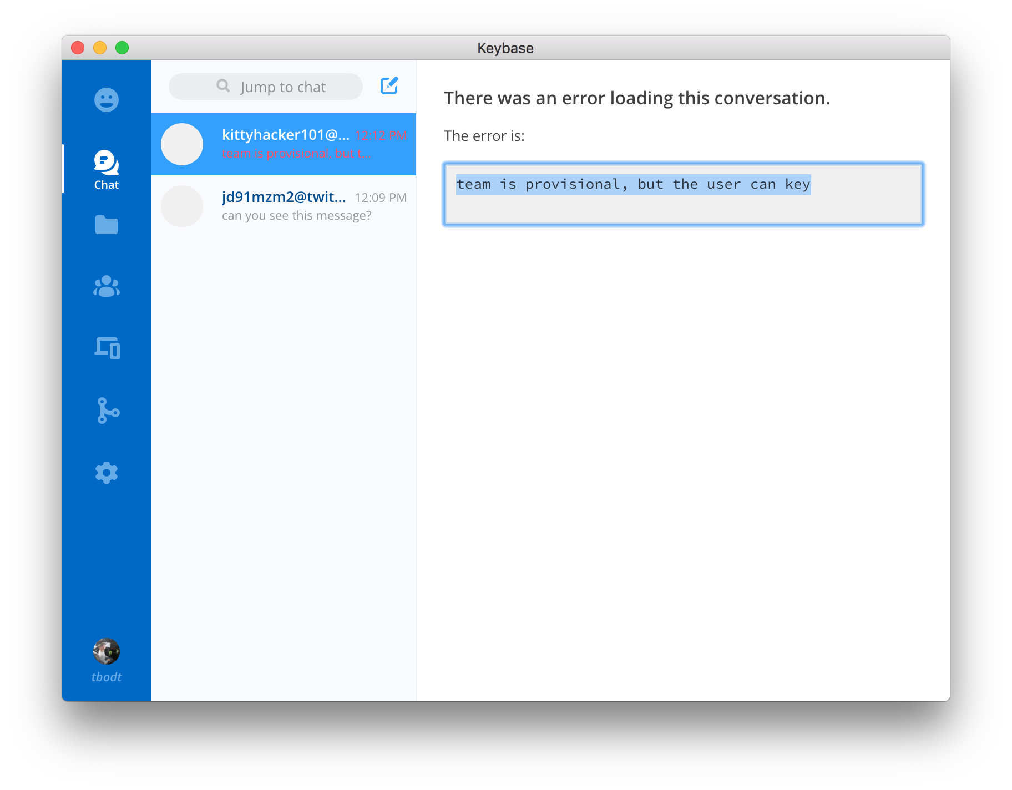Close the Keybase window with red button
Viewport: 1012px width, 790px height.
[x=78, y=48]
